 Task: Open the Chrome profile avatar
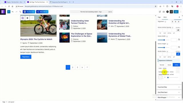(177, 6)
